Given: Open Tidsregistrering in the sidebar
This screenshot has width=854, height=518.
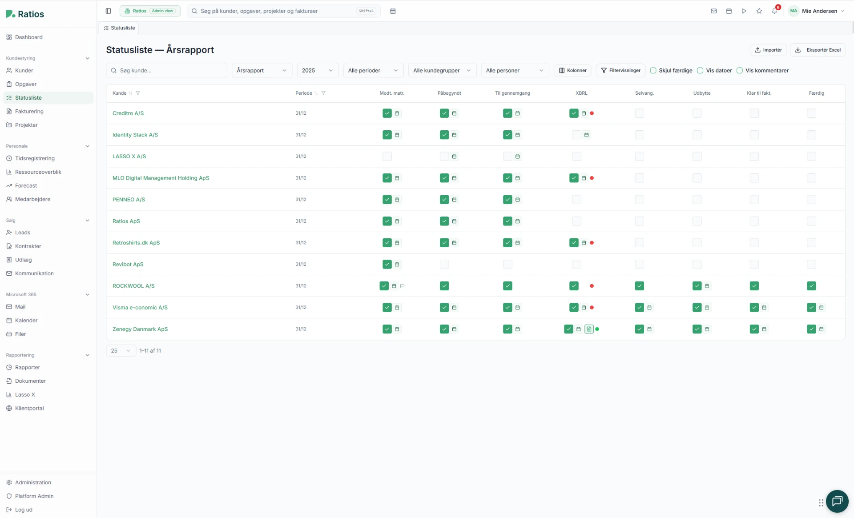Looking at the screenshot, I should [48, 158].
